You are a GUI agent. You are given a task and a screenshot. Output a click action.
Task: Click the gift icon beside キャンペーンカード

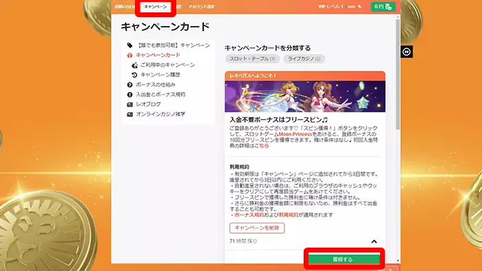129,55
